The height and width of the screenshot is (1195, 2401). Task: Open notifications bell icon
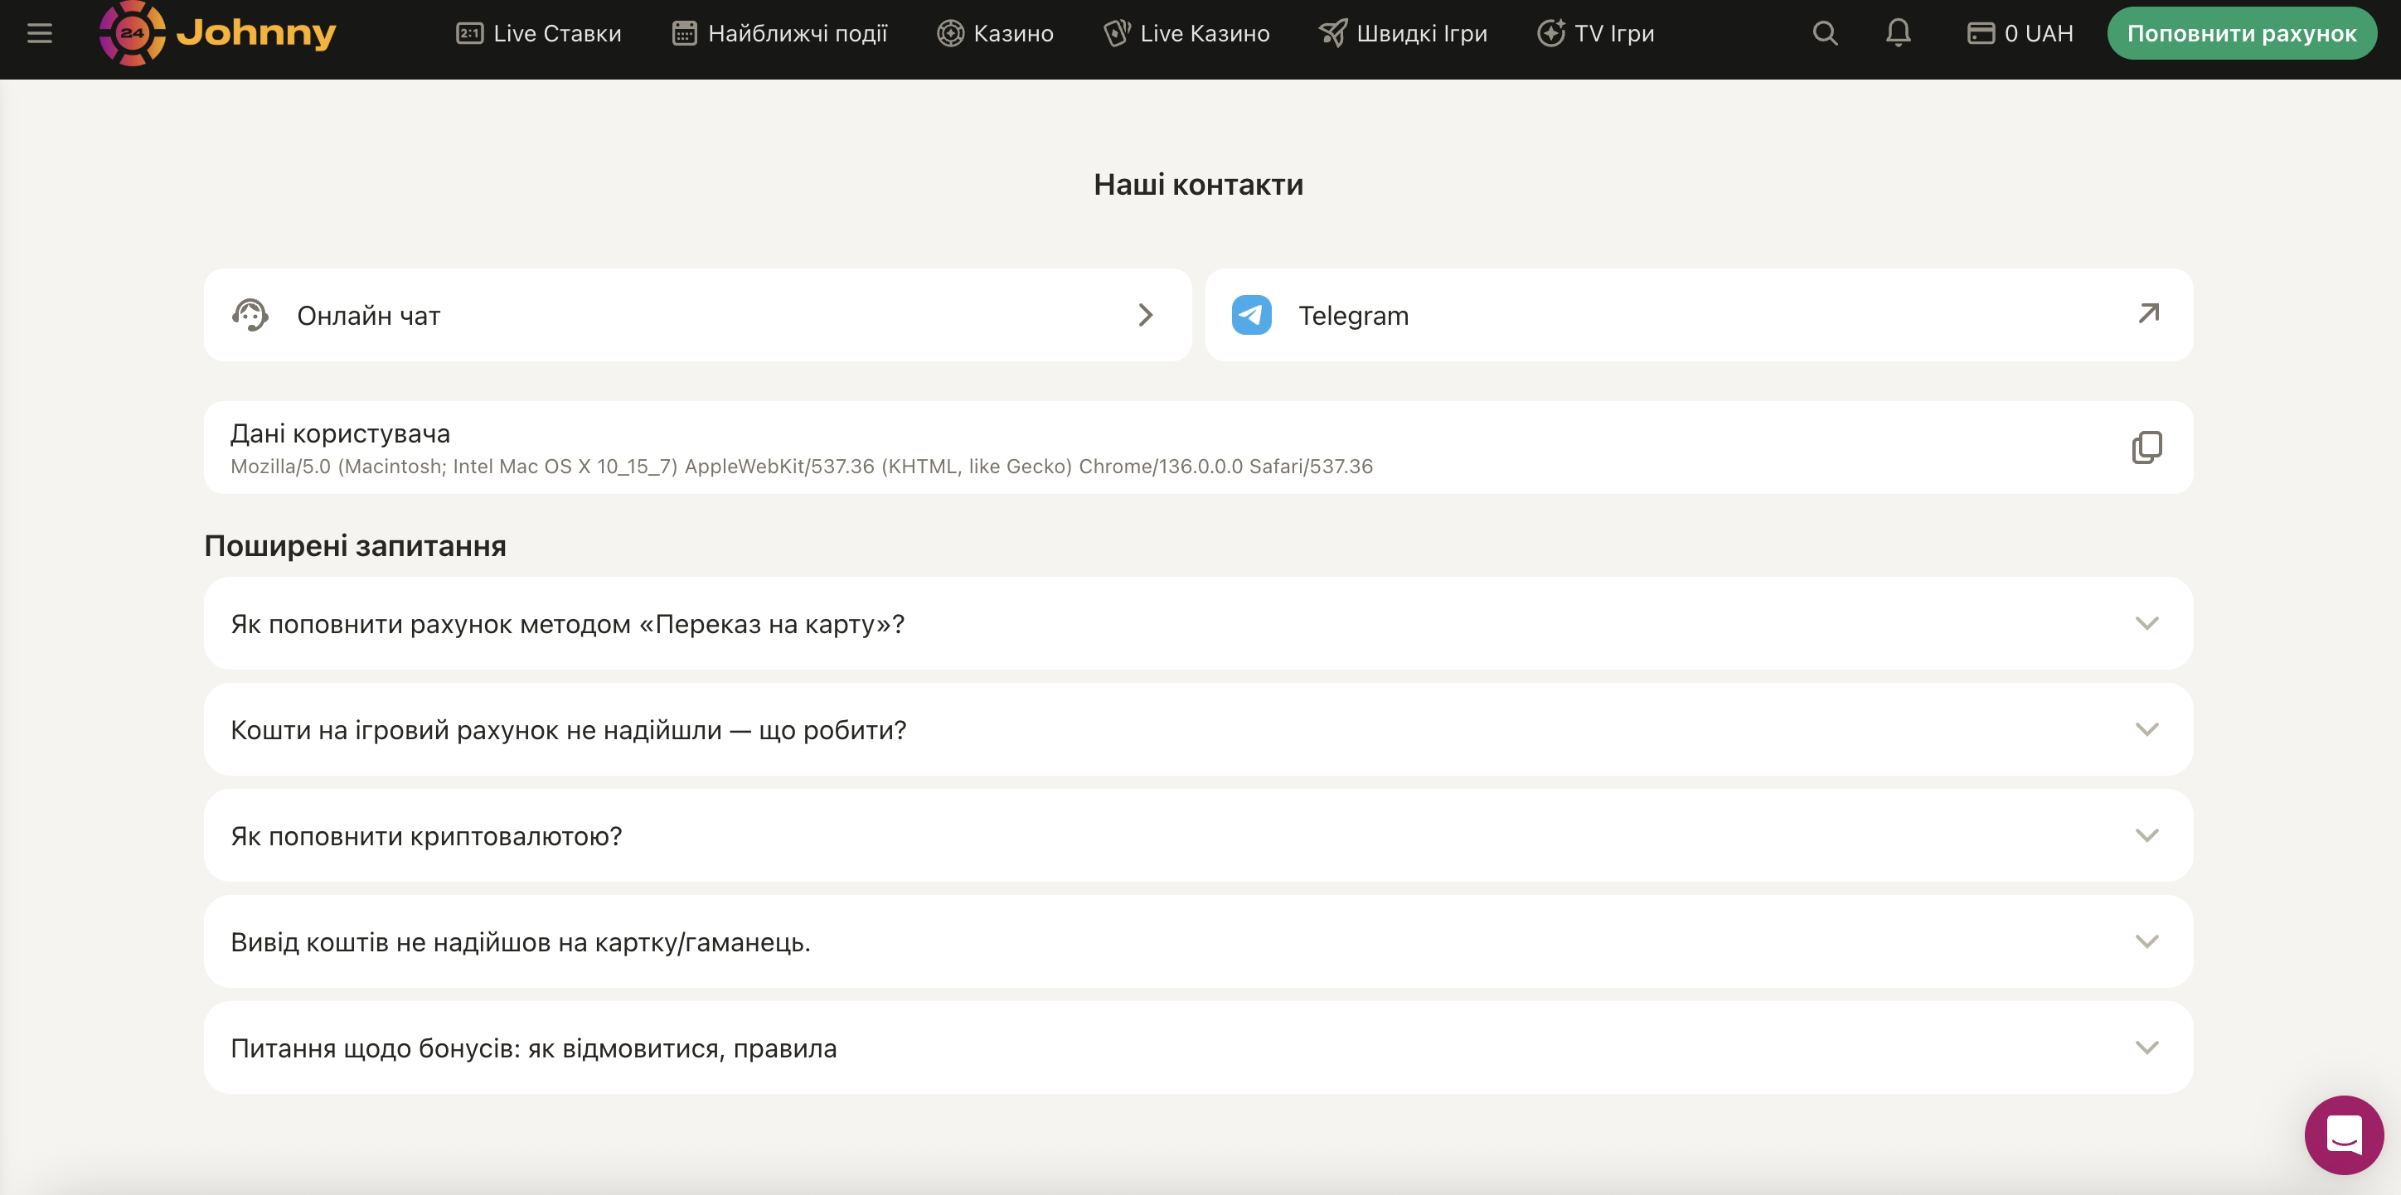pyautogui.click(x=1898, y=33)
